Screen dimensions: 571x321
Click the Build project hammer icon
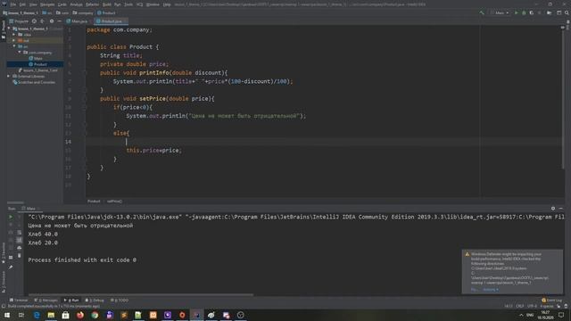482,12
